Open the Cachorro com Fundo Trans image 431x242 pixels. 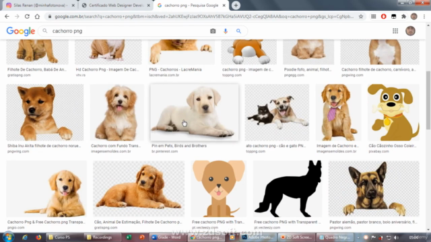pyautogui.click(x=117, y=112)
